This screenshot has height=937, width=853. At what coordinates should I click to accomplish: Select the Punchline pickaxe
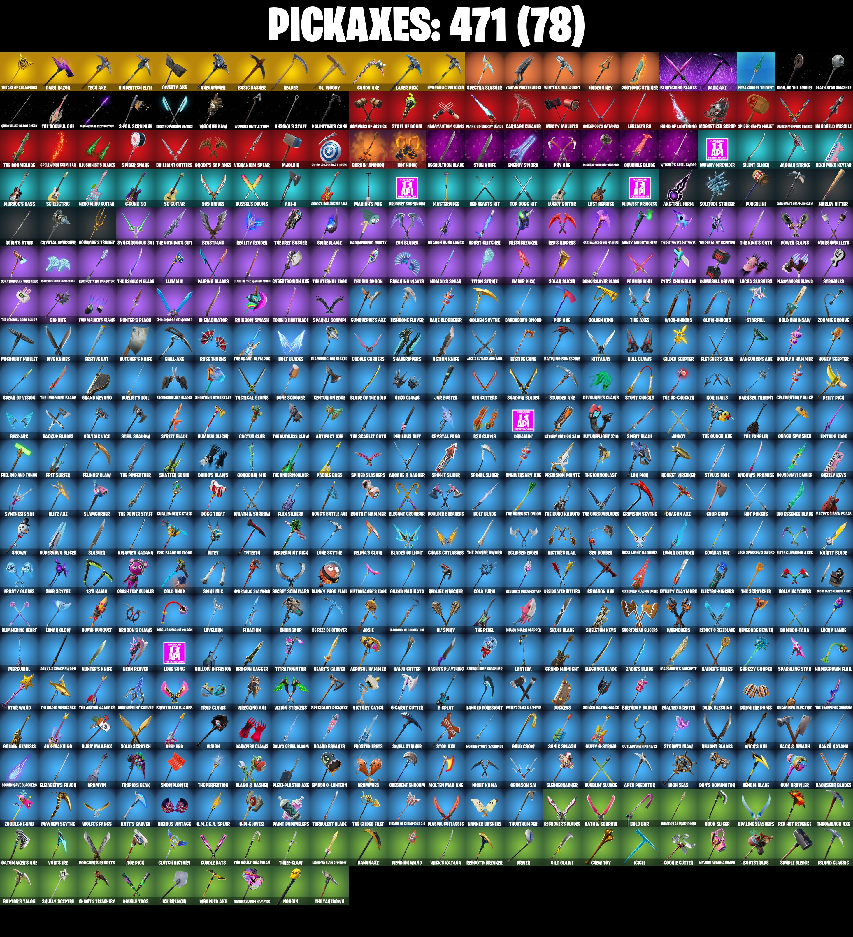click(756, 188)
